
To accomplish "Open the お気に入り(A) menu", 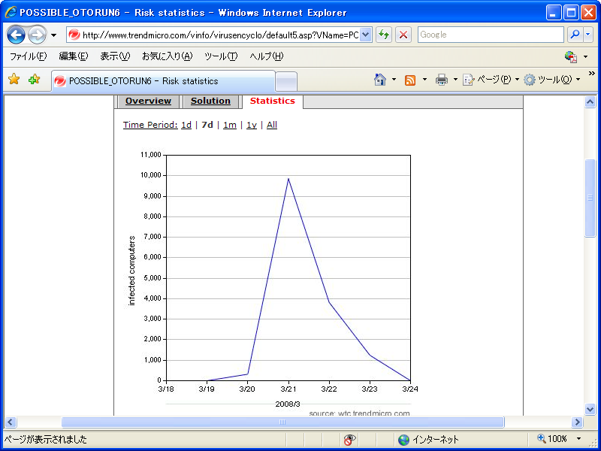I will tap(167, 57).
